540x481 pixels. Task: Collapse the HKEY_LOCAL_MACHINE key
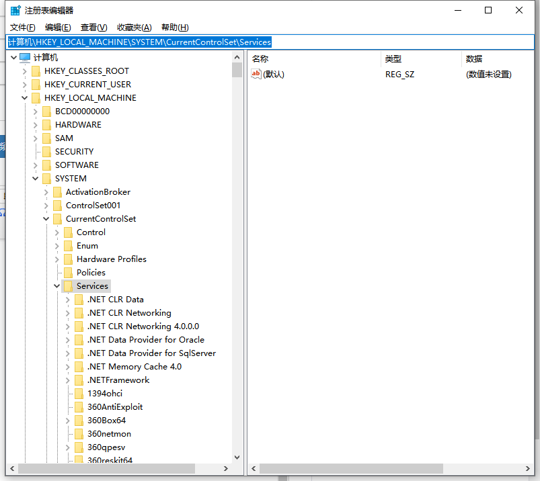click(24, 98)
